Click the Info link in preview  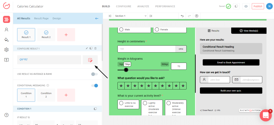pos(217,110)
